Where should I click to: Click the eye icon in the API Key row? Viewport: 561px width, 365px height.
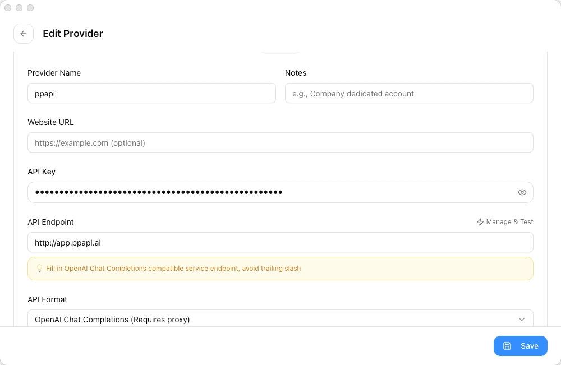[x=522, y=192]
